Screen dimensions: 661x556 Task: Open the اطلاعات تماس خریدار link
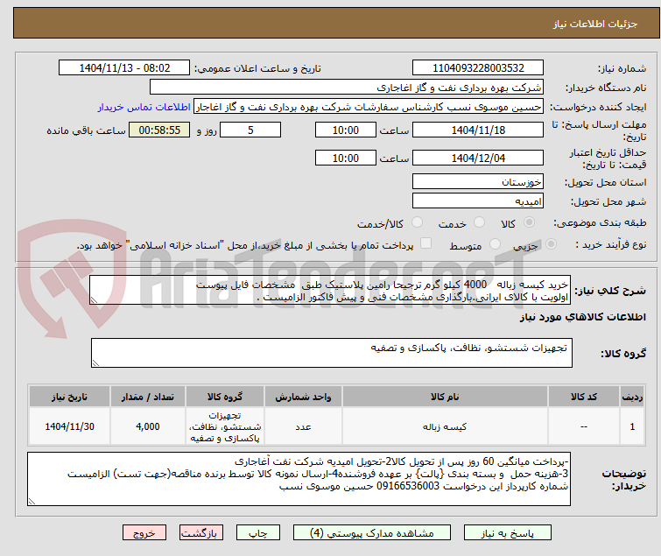pos(144,107)
